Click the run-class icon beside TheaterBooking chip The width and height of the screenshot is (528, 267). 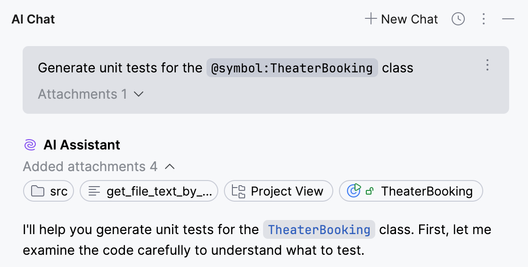click(354, 191)
